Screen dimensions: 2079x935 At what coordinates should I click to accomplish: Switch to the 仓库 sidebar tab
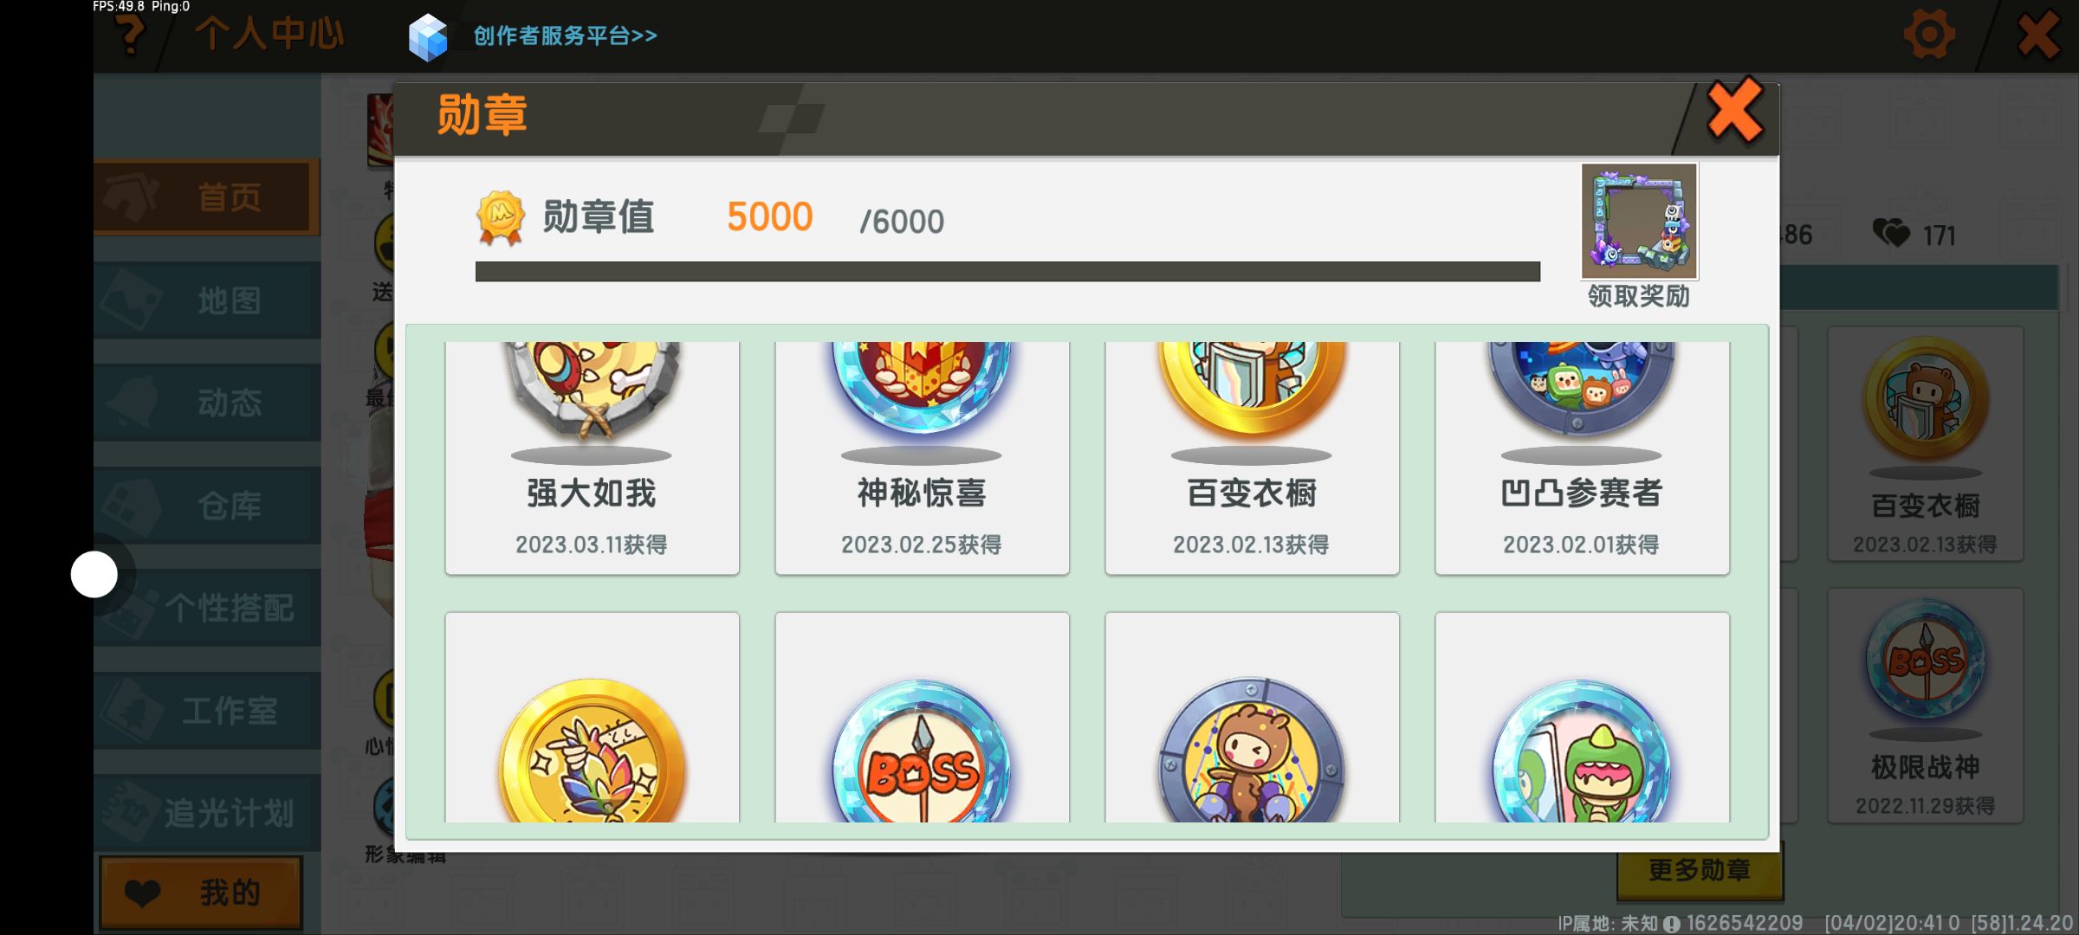[207, 506]
